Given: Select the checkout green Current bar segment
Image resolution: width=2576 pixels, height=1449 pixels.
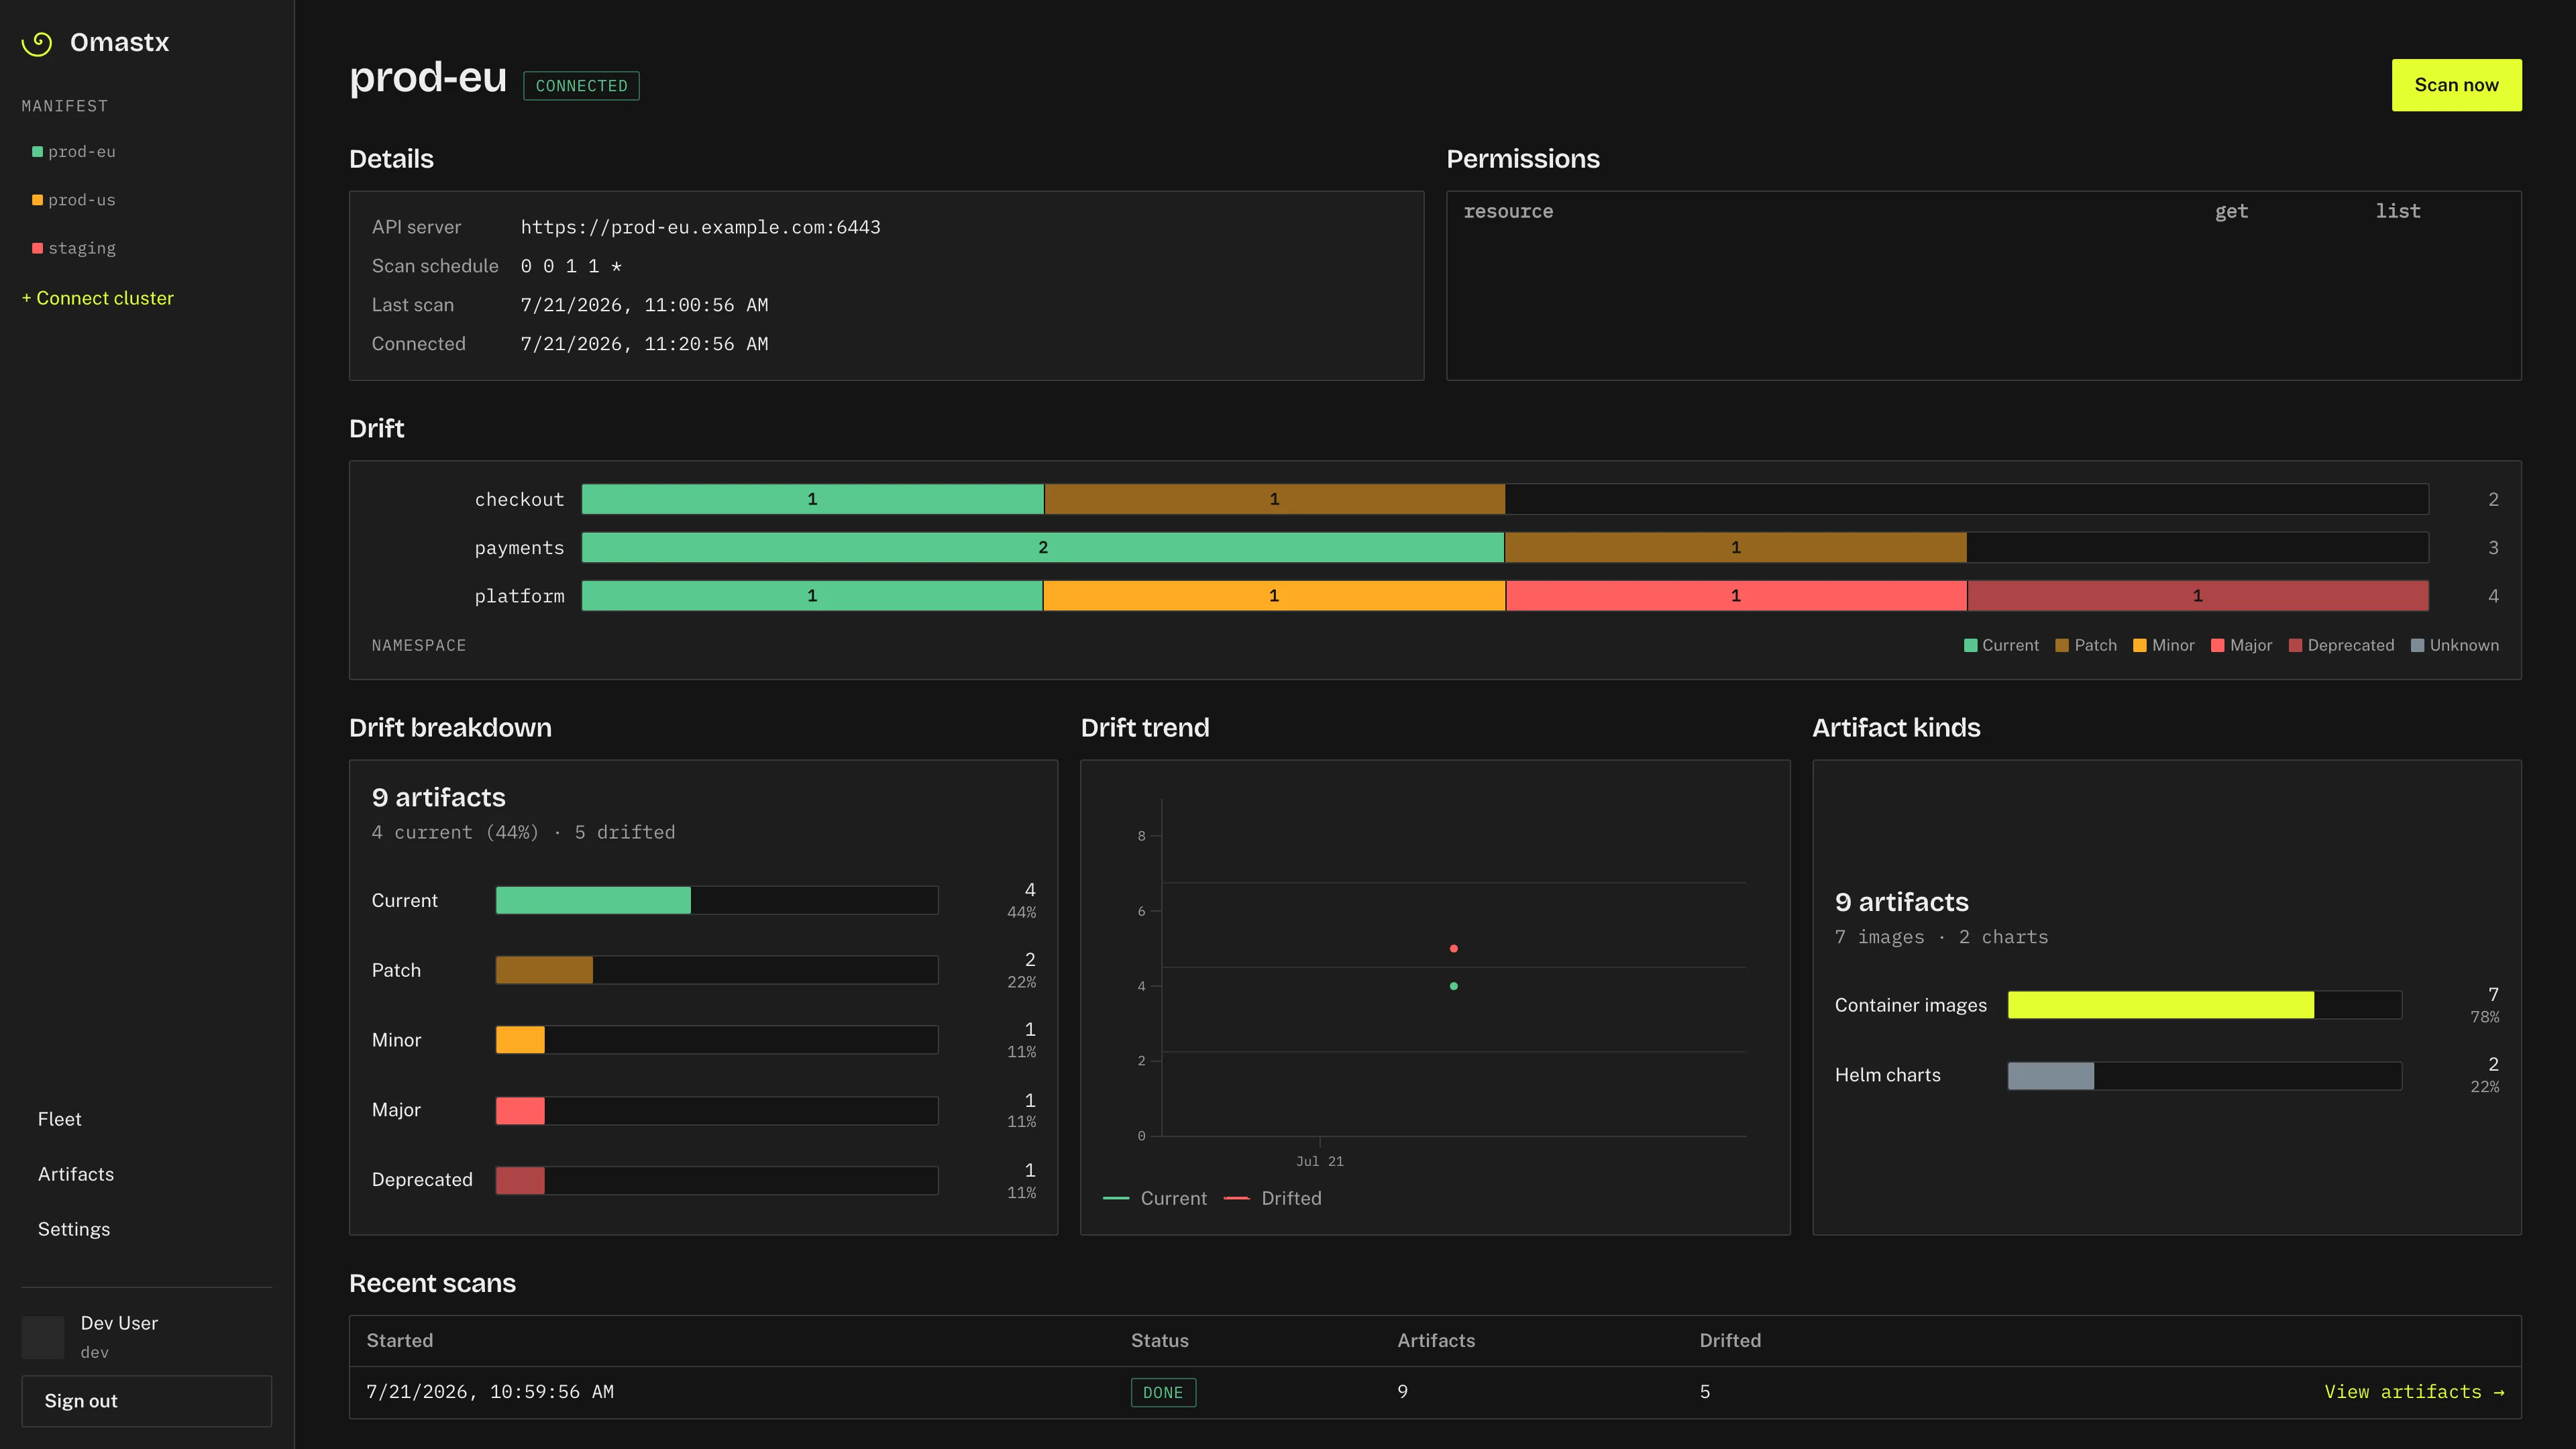Looking at the screenshot, I should [x=812, y=499].
